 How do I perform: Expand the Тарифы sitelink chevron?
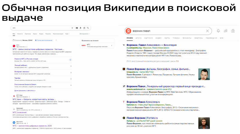pyautogui.click(x=71, y=79)
